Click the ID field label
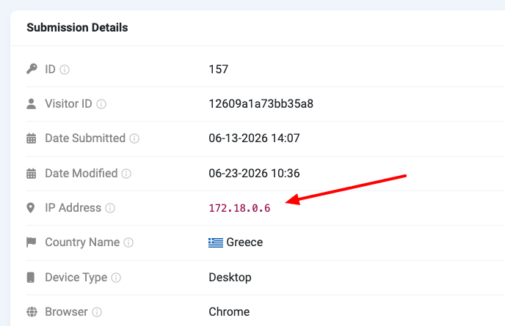Screen dimensions: 505x326 point(50,69)
